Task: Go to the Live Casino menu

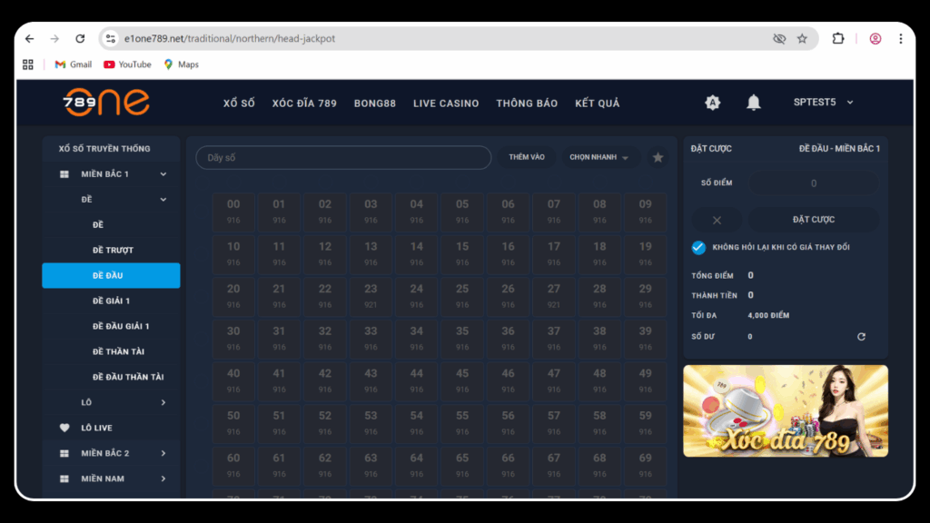Action: [x=445, y=104]
